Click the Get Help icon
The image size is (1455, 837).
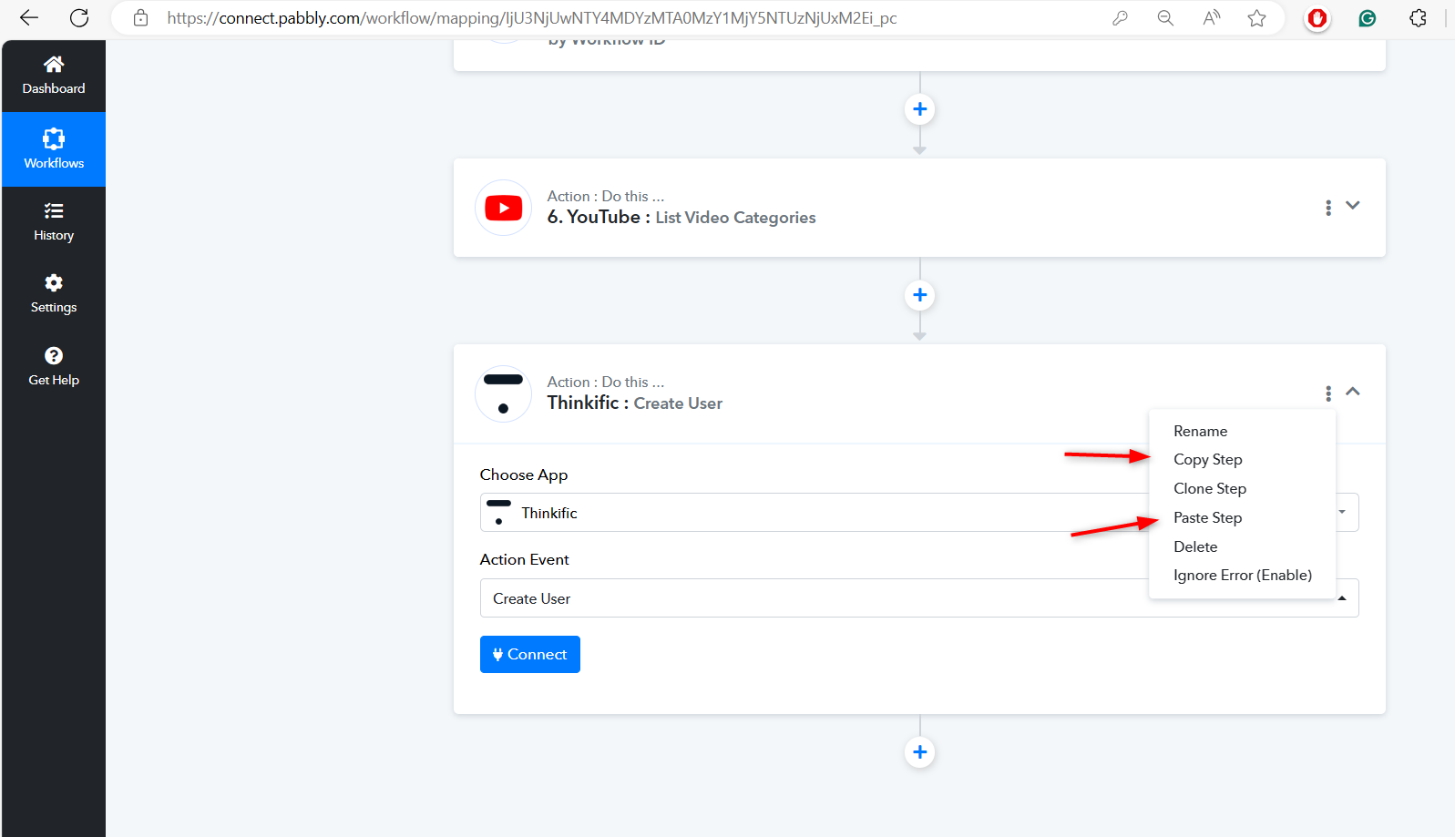point(54,356)
